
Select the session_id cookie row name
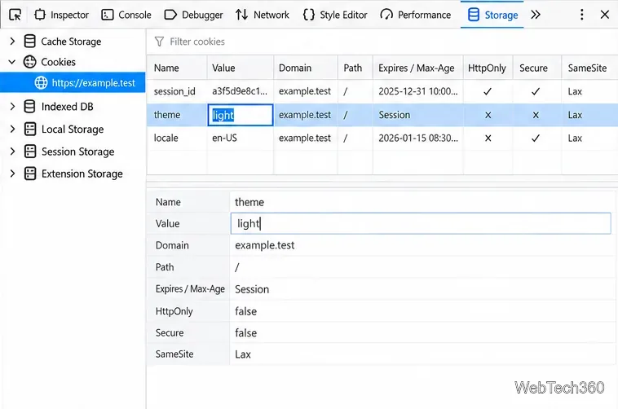click(174, 91)
